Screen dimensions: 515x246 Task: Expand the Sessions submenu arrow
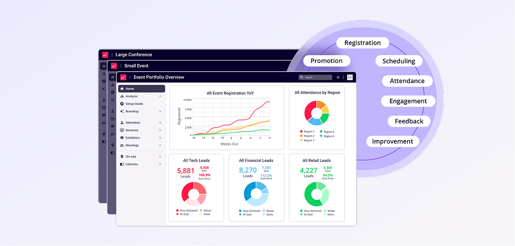[x=160, y=130]
